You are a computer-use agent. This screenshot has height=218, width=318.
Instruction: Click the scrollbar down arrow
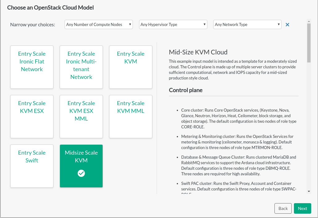tap(309, 191)
